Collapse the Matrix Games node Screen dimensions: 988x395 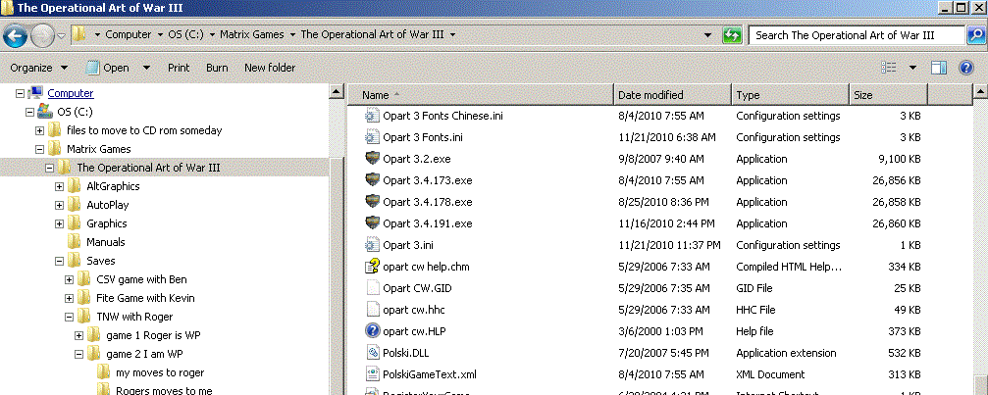[39, 149]
